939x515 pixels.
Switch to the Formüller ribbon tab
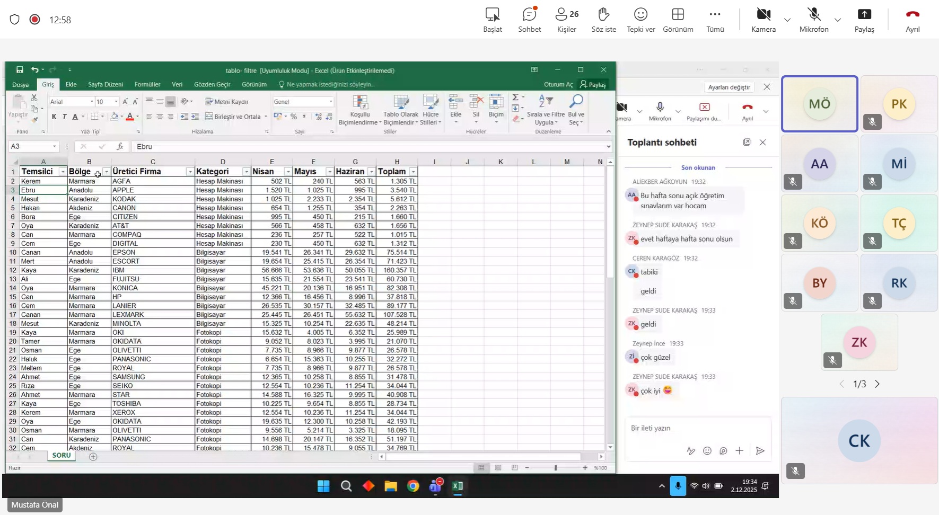point(147,84)
